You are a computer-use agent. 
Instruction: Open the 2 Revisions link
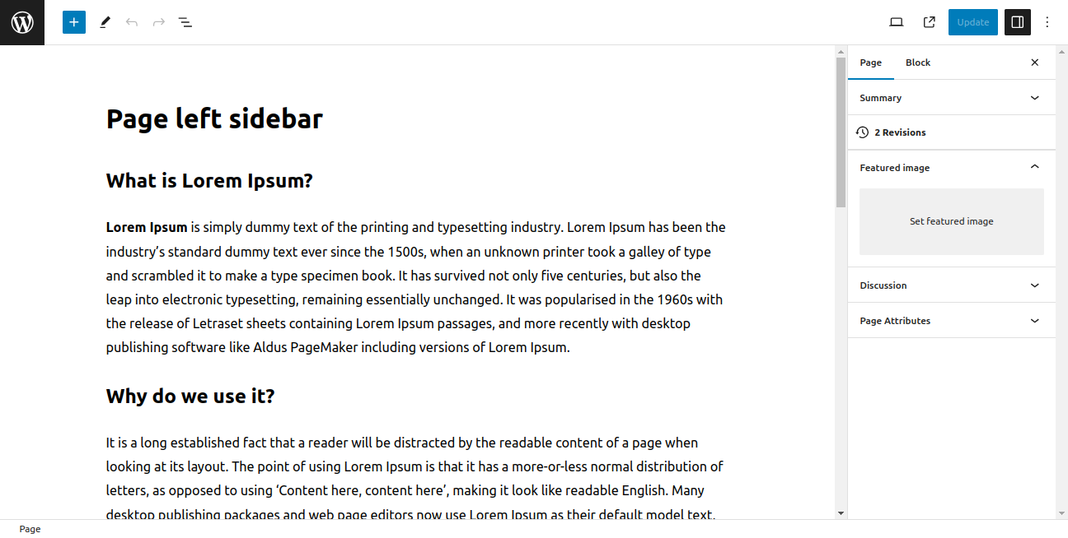click(900, 132)
